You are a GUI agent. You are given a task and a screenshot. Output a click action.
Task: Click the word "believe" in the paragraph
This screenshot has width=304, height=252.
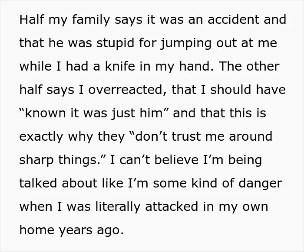click(x=176, y=160)
